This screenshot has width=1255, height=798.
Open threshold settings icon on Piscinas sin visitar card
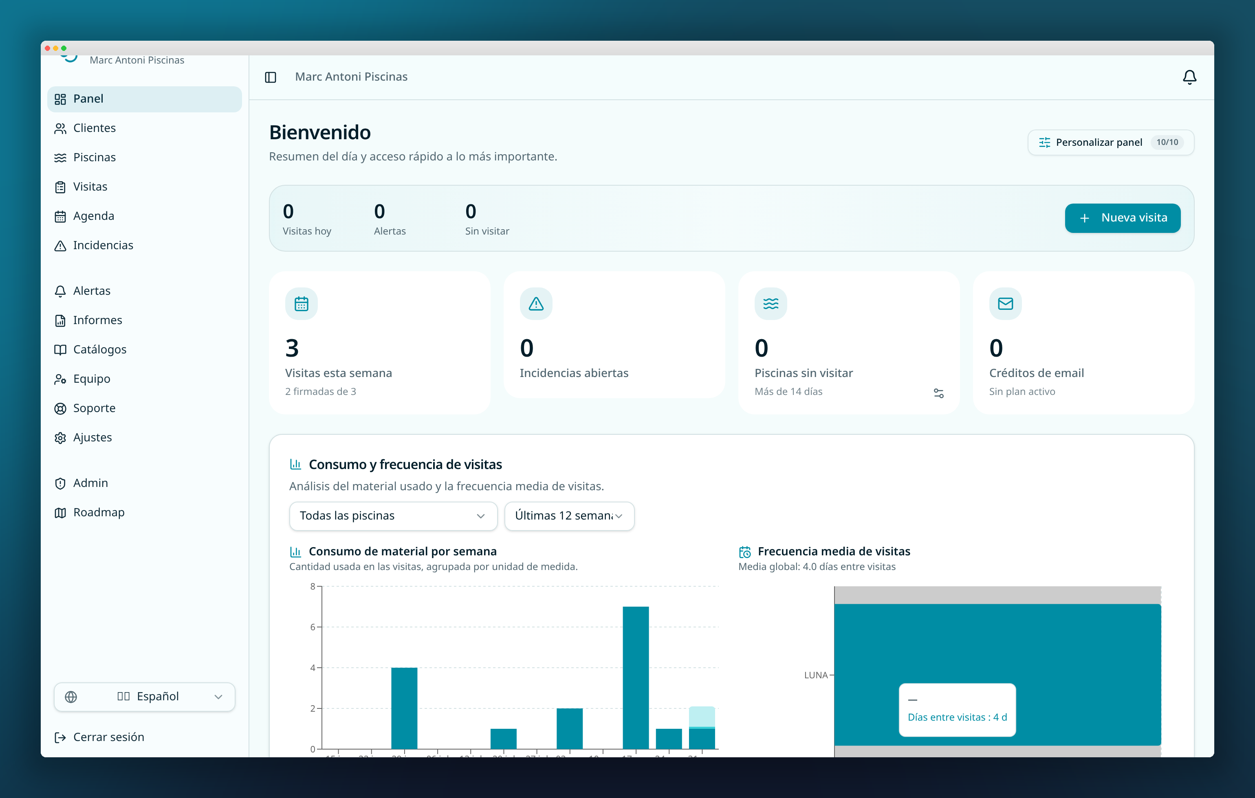click(939, 393)
